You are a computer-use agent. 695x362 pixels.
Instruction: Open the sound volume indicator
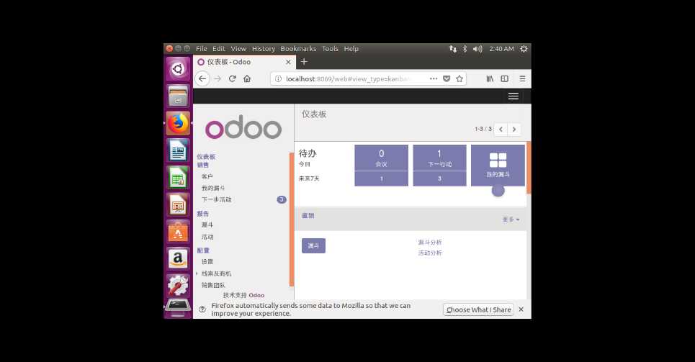click(x=477, y=49)
